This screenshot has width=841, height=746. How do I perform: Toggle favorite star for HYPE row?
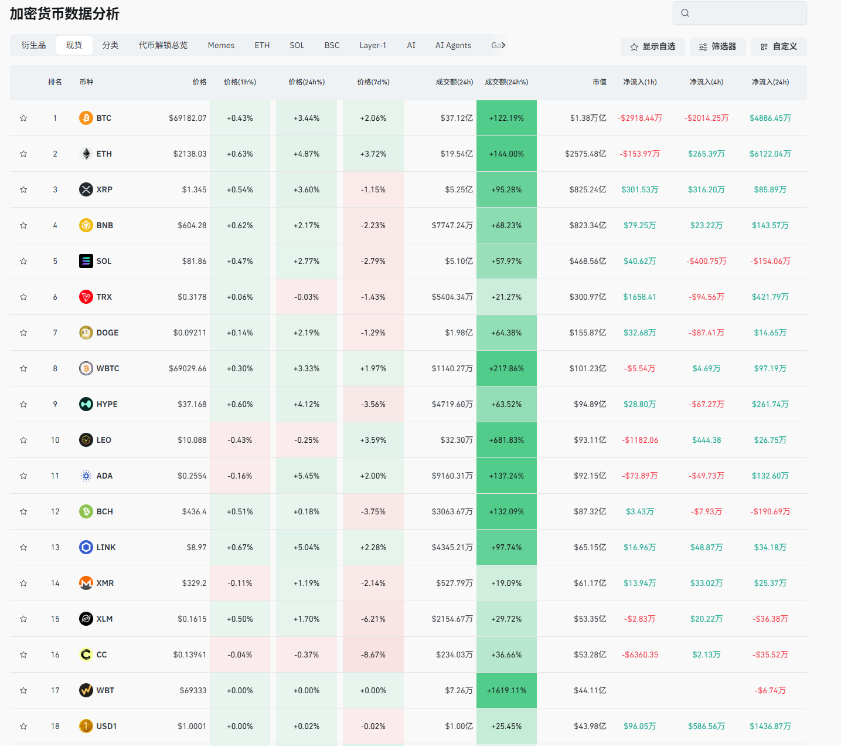click(x=23, y=404)
